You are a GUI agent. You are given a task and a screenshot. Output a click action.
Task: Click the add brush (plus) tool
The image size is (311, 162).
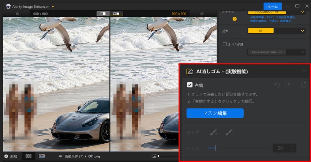[213, 132]
